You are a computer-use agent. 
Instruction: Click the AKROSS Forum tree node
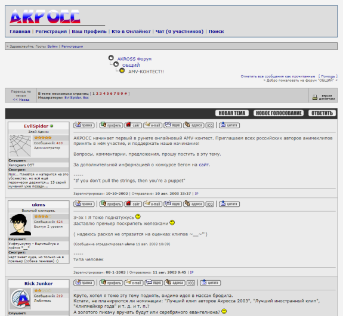[134, 59]
